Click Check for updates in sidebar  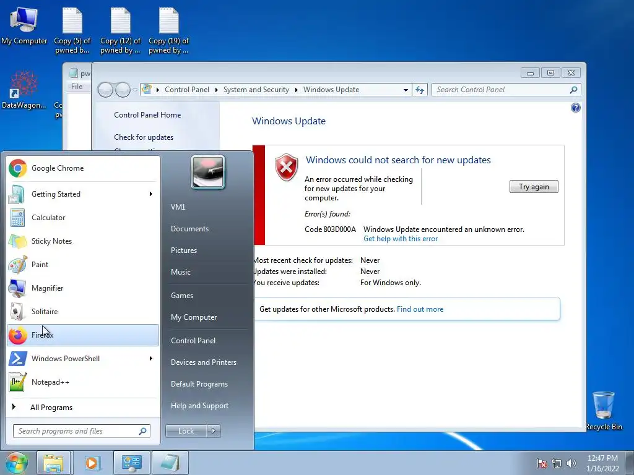(144, 137)
